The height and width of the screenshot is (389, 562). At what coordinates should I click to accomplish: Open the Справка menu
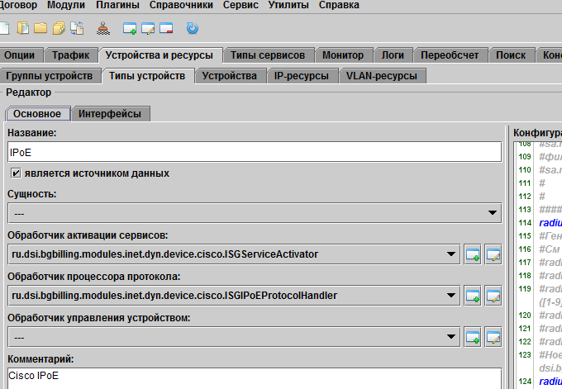tap(339, 5)
